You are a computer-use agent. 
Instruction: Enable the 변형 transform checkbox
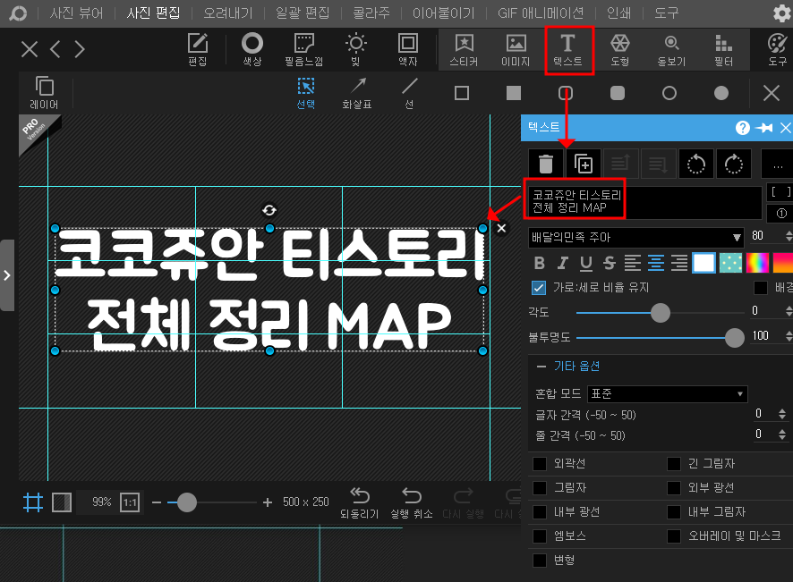tap(540, 561)
